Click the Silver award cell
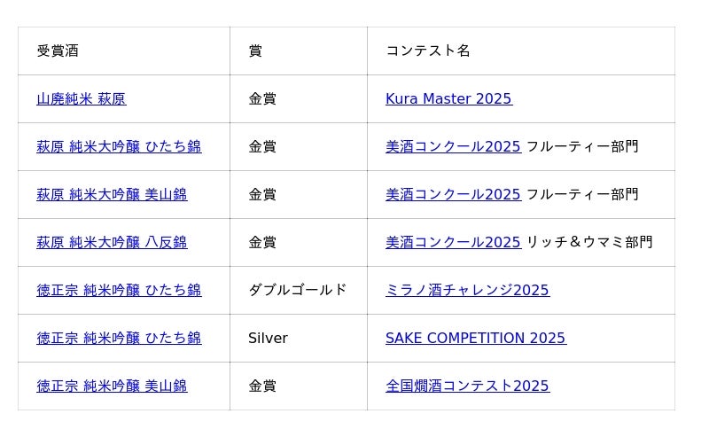 [x=268, y=339]
